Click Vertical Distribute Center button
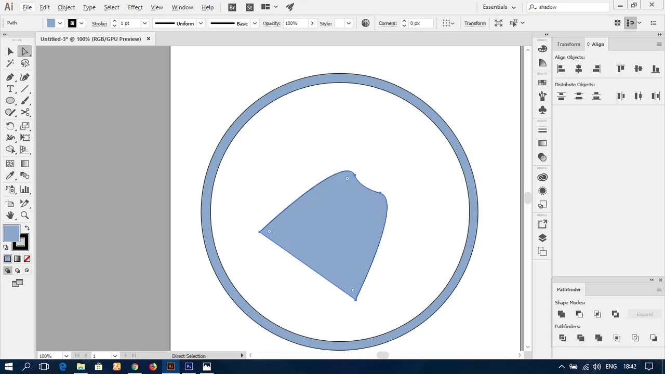The image size is (665, 374). (x=579, y=96)
